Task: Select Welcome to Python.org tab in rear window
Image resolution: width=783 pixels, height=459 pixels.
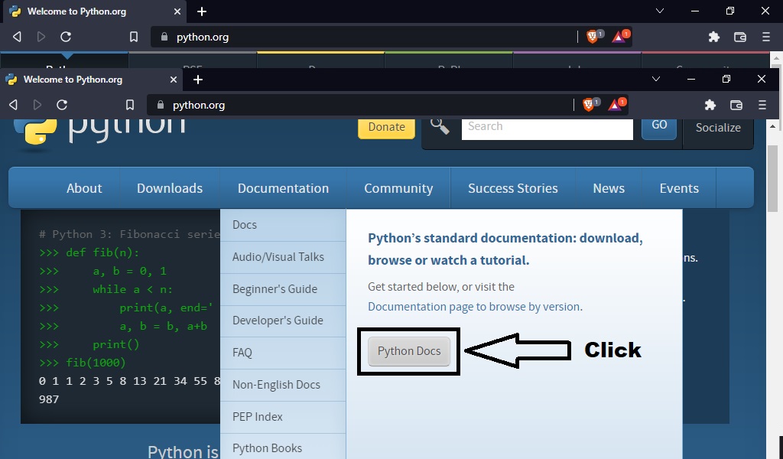Action: (94, 11)
